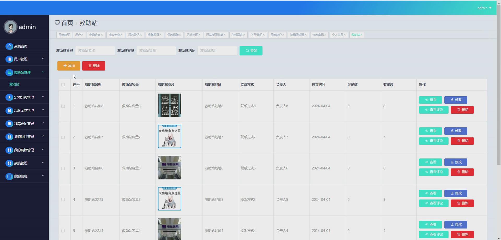This screenshot has height=240, width=501.
Task: Expand the 我的捐赠管理 menu chevron
Action: [43, 149]
